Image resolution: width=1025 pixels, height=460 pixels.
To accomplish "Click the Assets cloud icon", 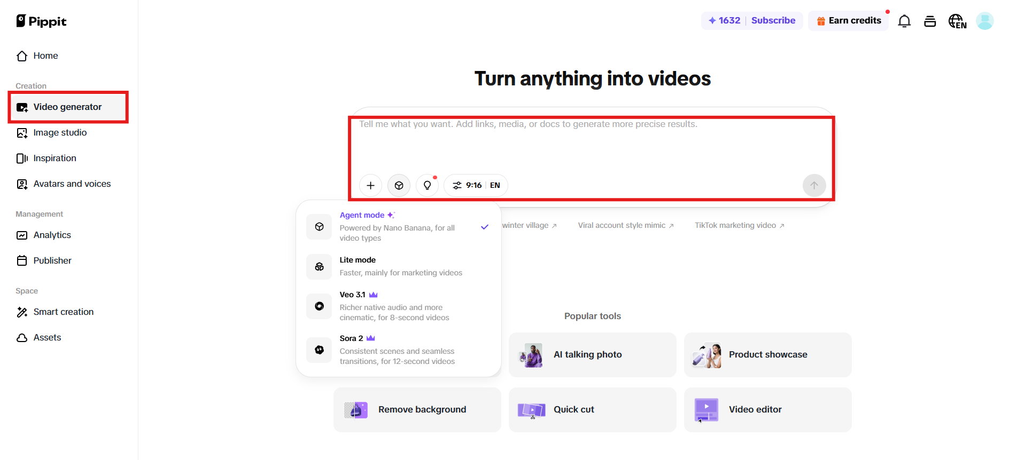I will pos(22,338).
